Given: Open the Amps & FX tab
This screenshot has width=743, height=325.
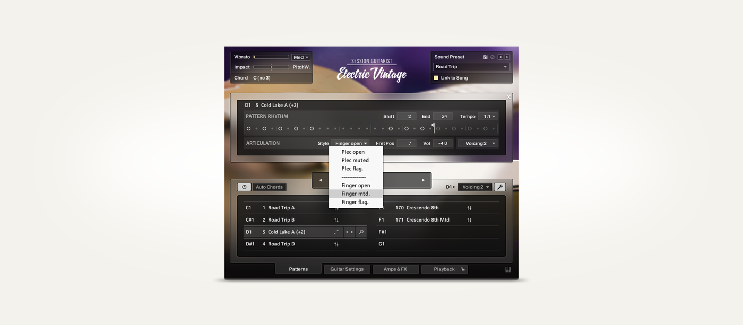Looking at the screenshot, I should click(395, 269).
